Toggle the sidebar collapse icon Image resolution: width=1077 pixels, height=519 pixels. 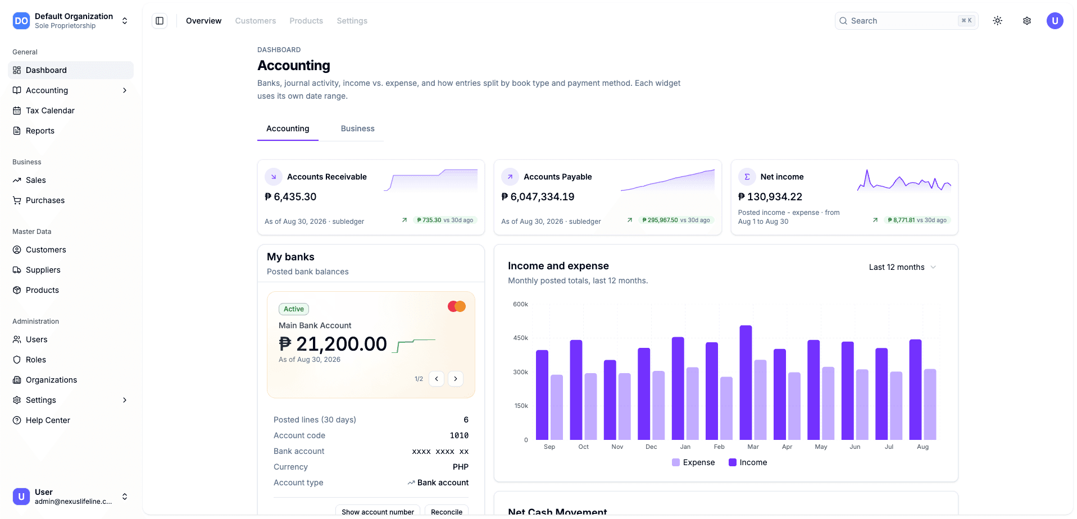160,21
